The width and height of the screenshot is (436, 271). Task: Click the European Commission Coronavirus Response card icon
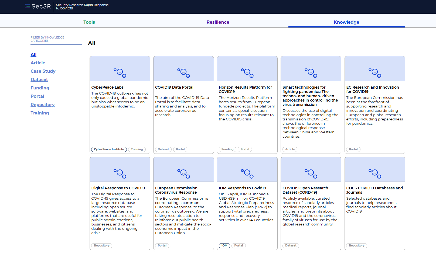tap(183, 173)
